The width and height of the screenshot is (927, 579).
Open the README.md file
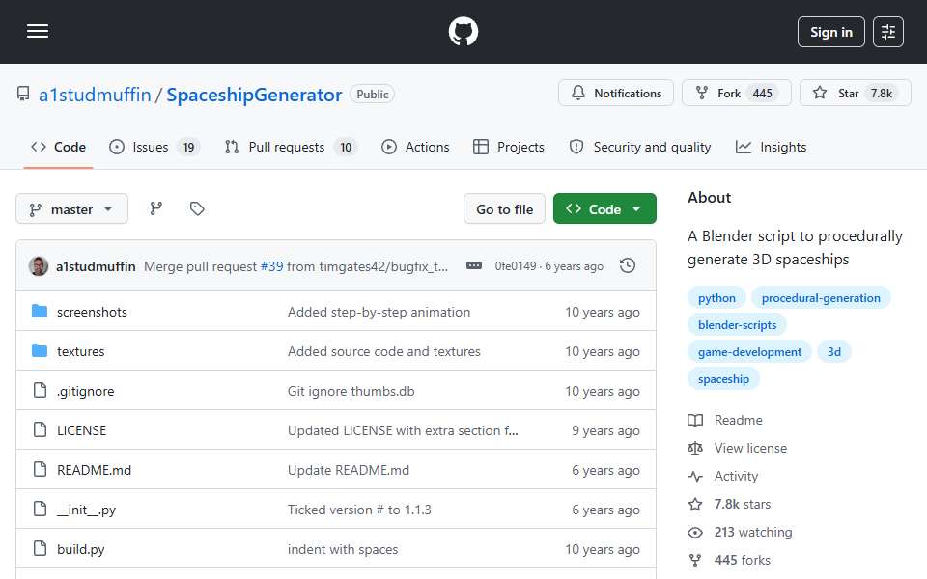click(94, 470)
